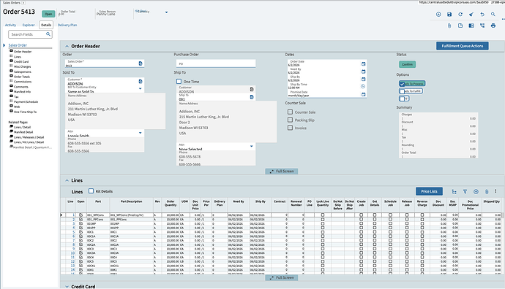The image size is (505, 289).
Task: Click the Print icon in the toolbar
Action: (493, 26)
